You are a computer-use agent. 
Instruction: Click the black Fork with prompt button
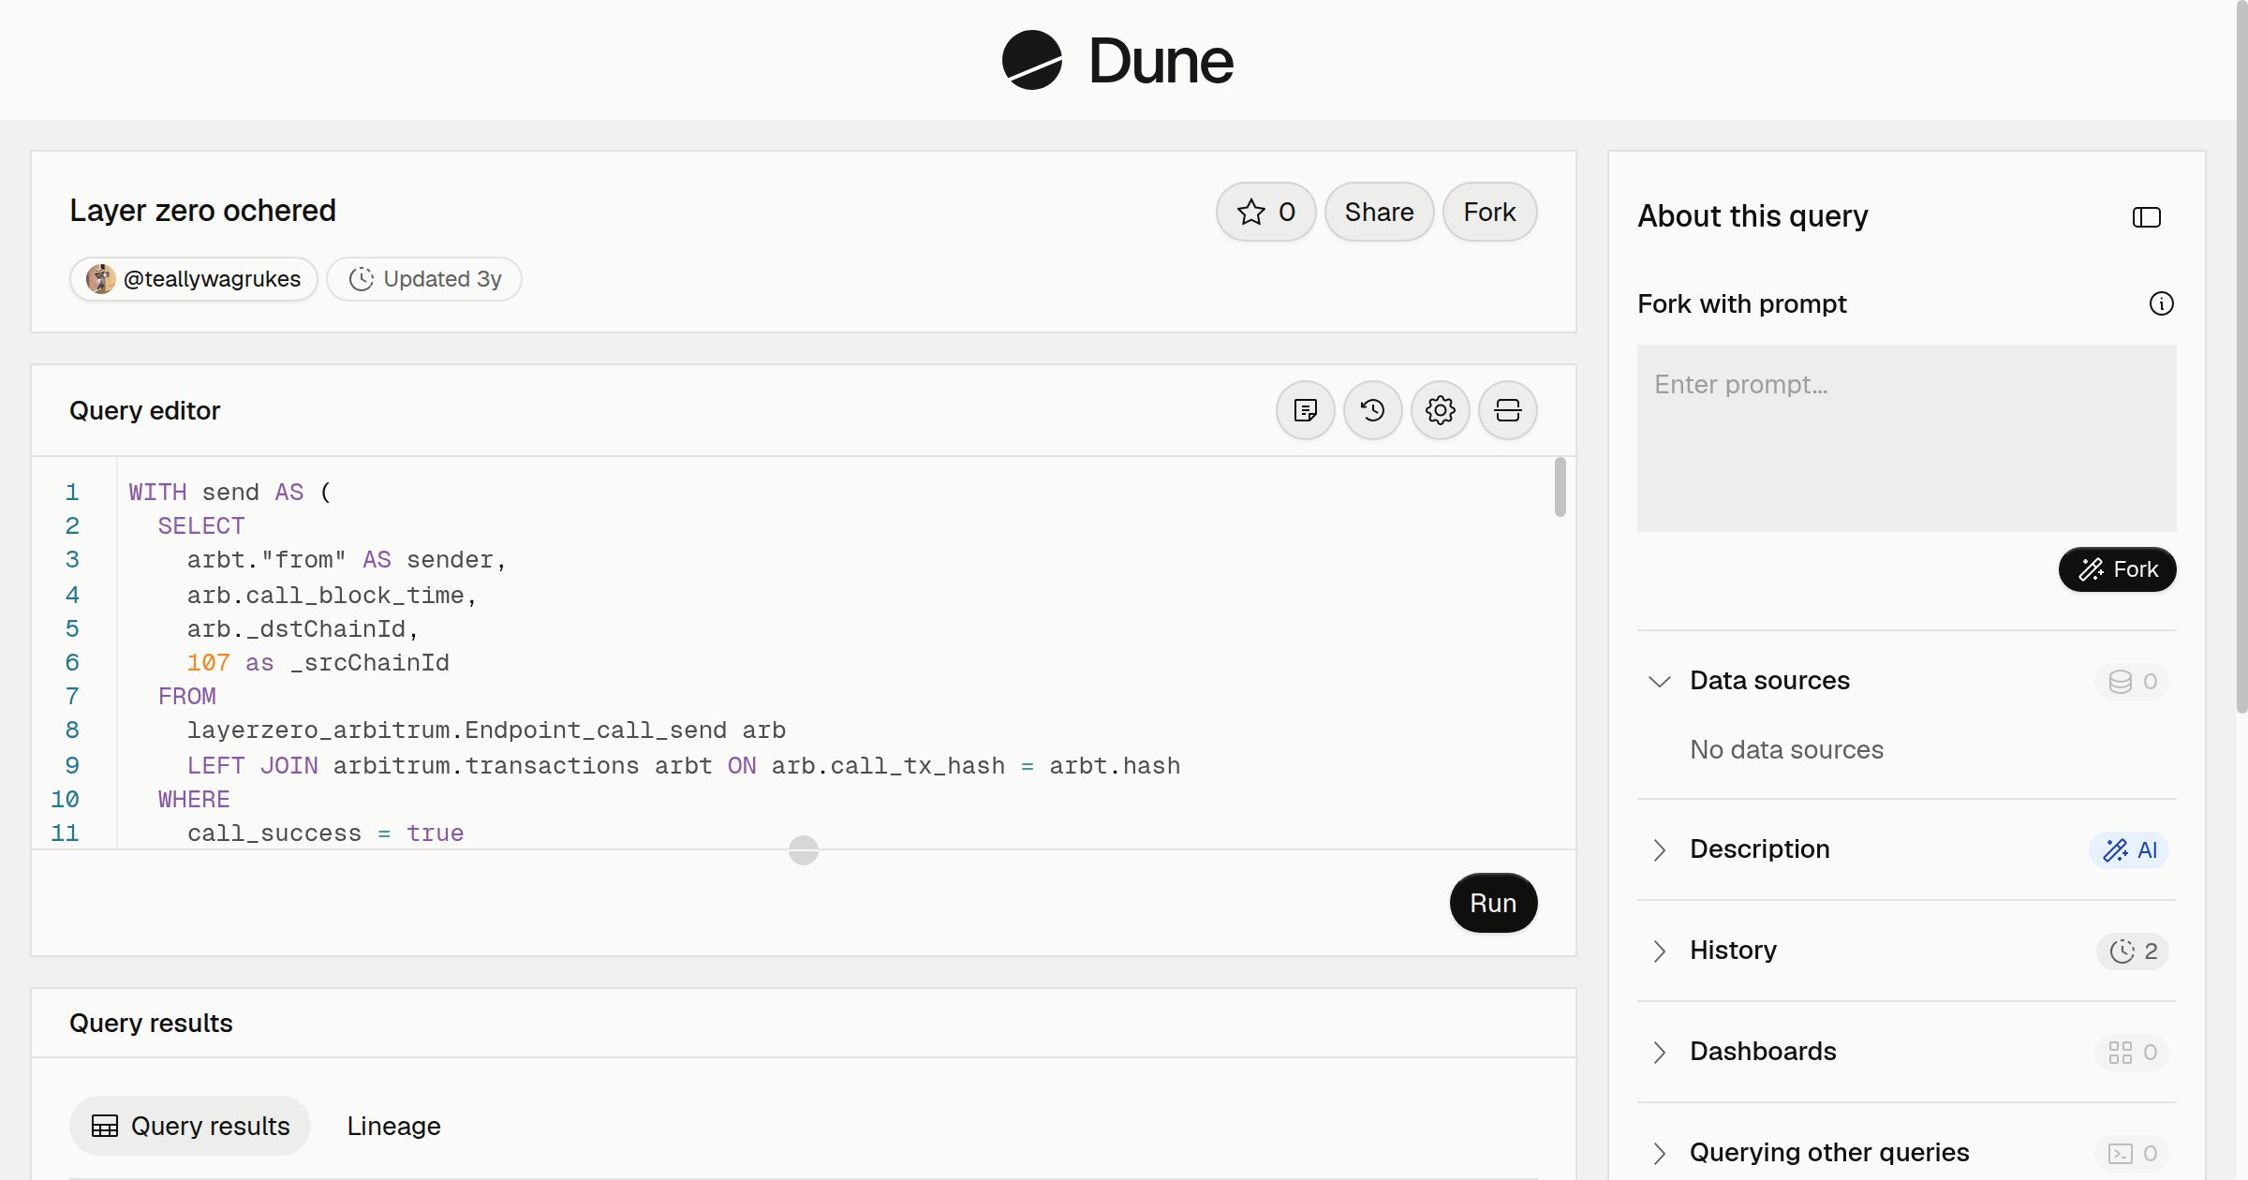2117,569
